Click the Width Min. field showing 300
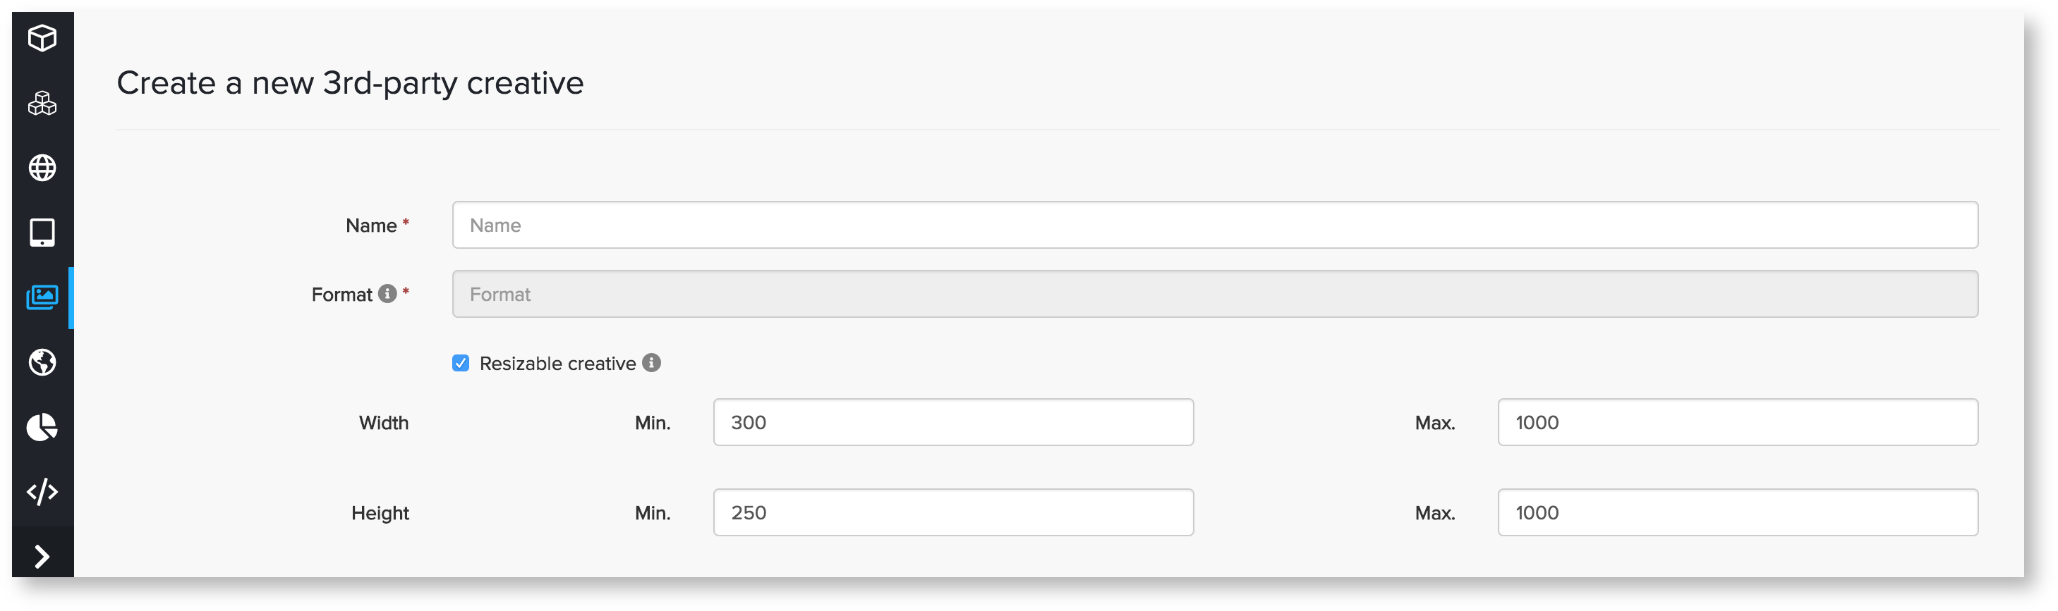 tap(953, 423)
